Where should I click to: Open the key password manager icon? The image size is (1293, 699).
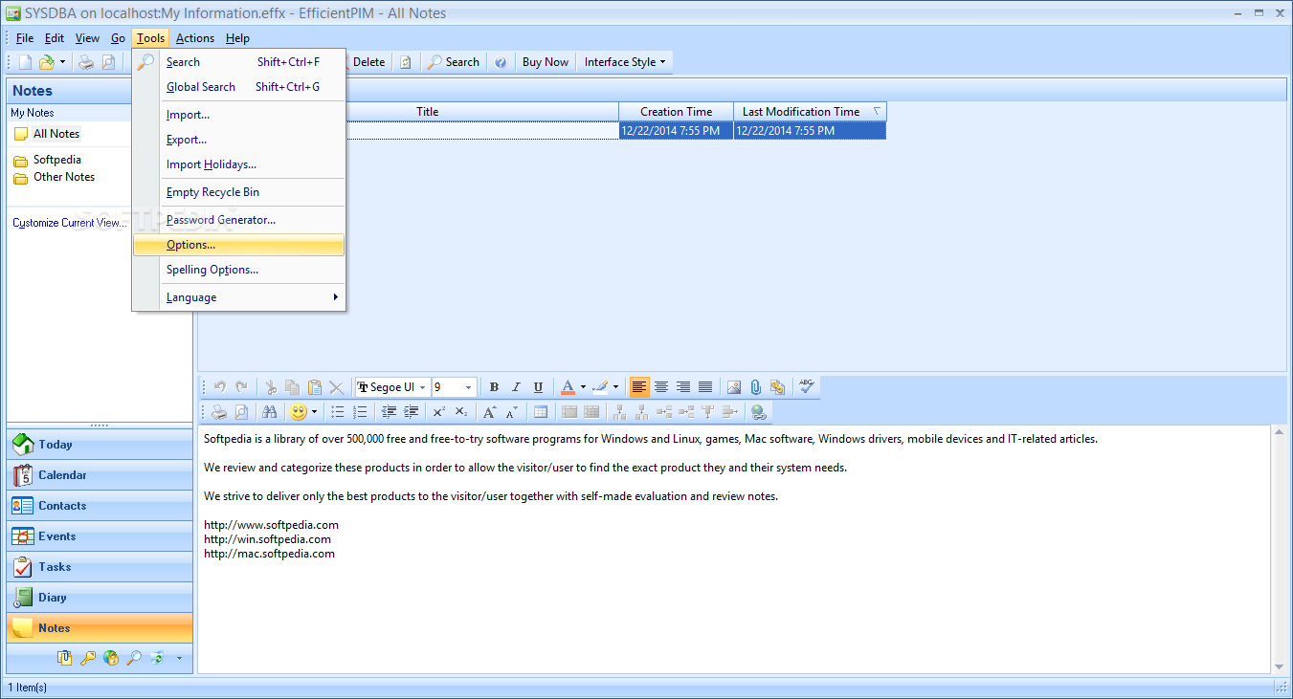pyautogui.click(x=87, y=658)
